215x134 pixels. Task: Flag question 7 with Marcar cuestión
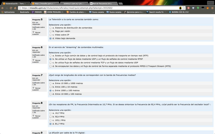pos(37,89)
